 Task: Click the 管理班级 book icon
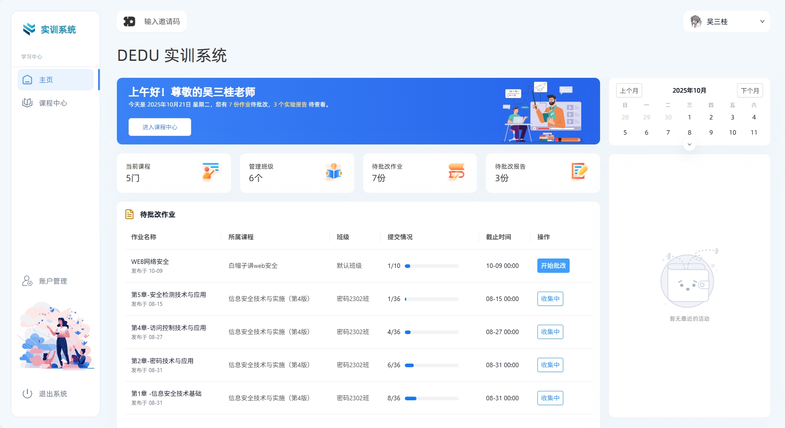334,171
